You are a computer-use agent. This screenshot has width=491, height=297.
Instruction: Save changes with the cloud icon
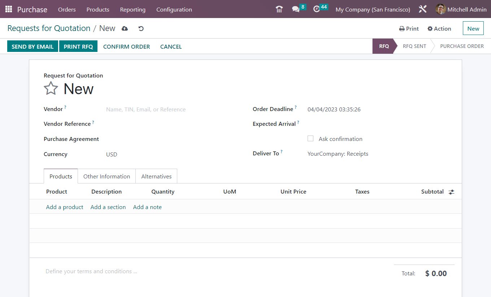coord(125,28)
